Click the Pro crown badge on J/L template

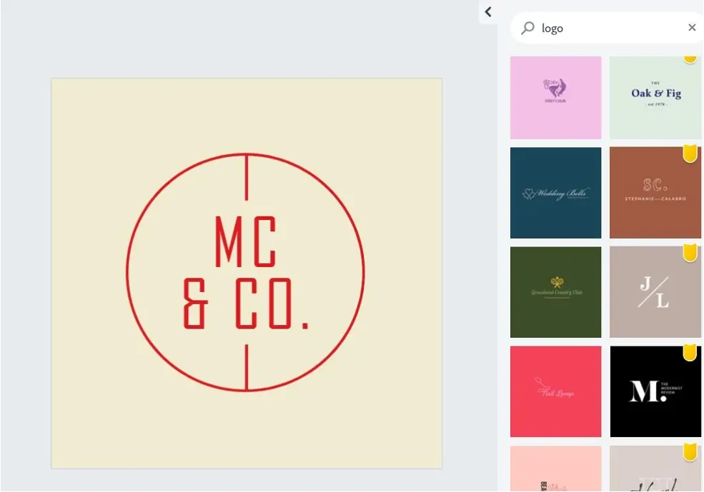coord(689,251)
